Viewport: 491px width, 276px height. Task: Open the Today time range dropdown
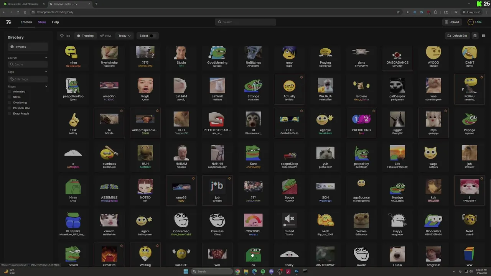click(124, 36)
